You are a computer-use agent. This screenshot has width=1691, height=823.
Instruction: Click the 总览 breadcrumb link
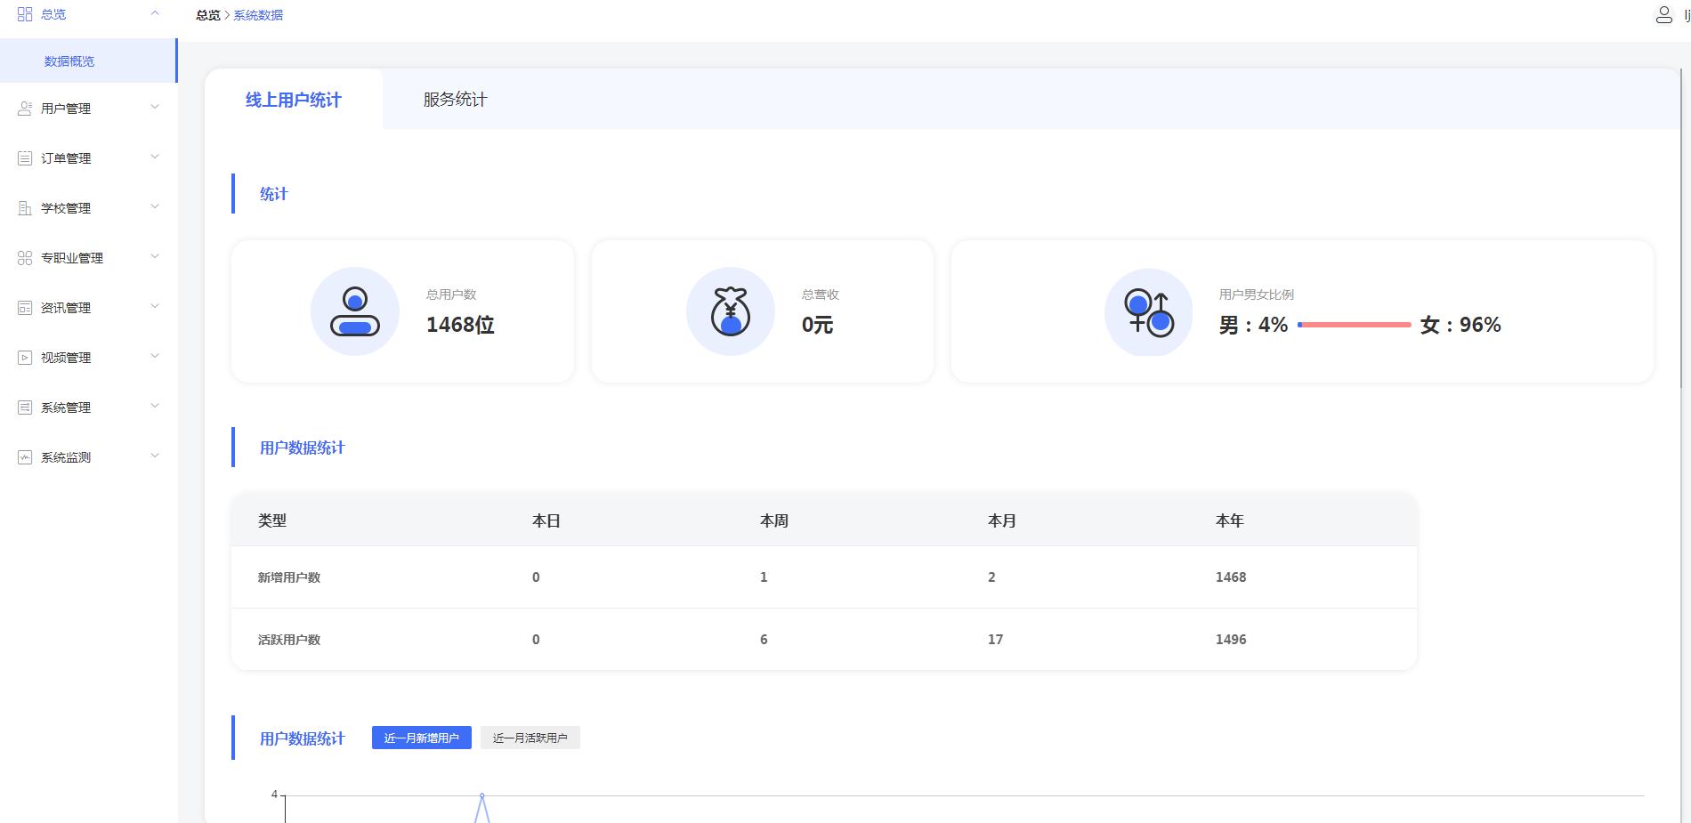tap(208, 15)
